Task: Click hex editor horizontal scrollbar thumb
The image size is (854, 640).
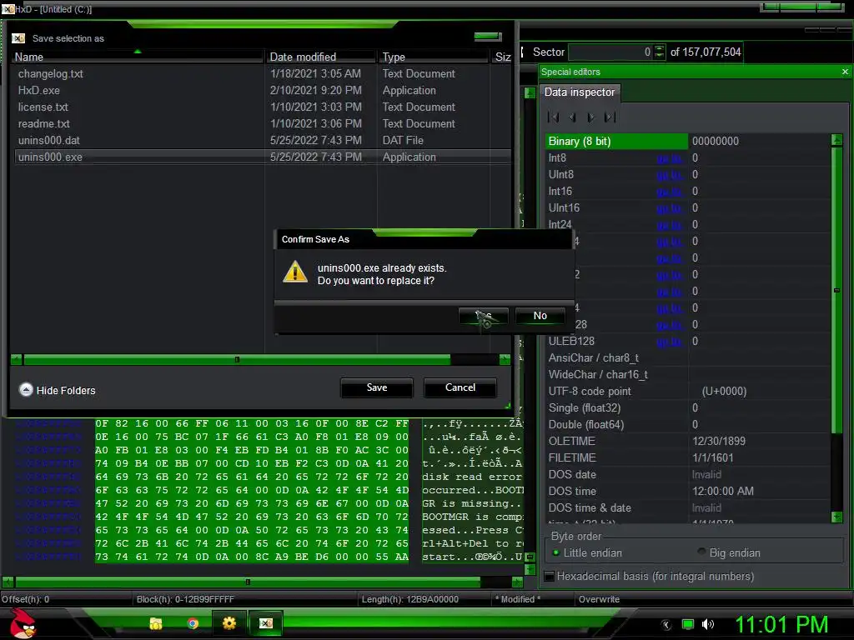Action: (248, 582)
